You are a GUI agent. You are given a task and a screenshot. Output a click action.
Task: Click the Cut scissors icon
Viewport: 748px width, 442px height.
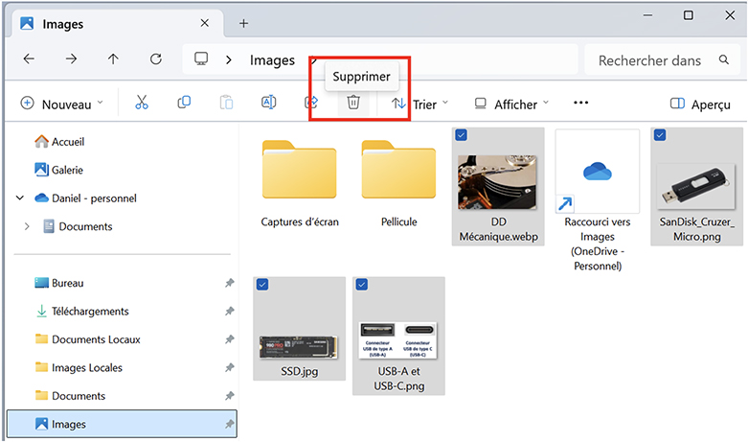coord(142,104)
